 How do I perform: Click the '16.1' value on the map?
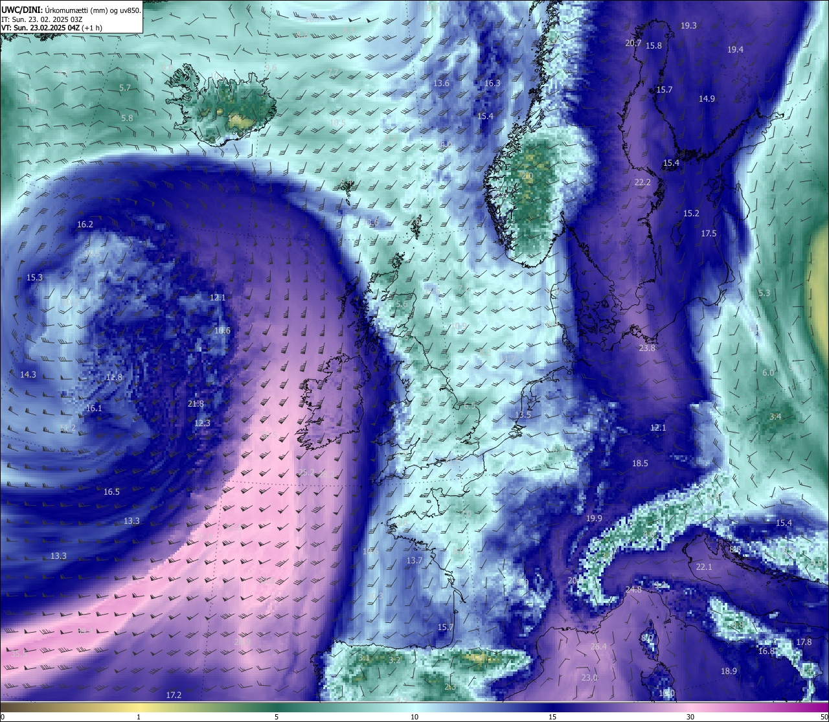coord(94,409)
